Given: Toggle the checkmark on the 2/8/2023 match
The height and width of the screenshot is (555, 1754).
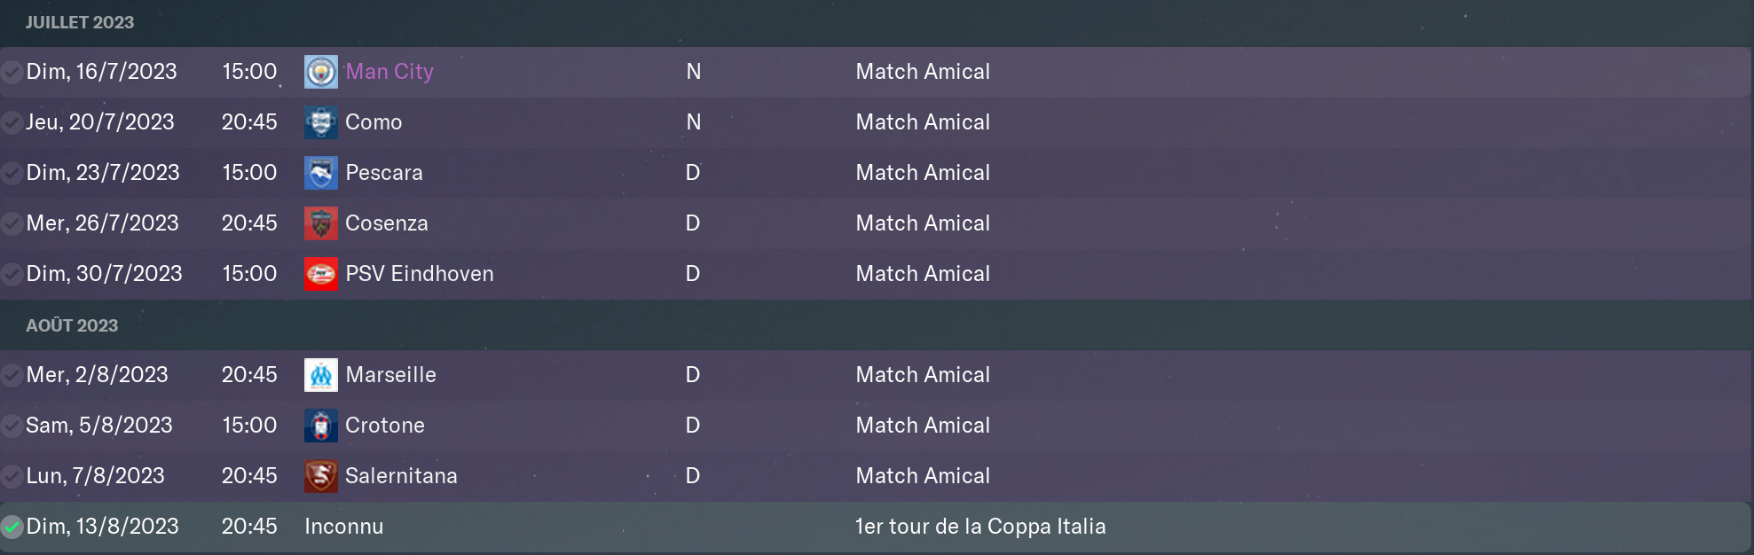Looking at the screenshot, I should [12, 375].
